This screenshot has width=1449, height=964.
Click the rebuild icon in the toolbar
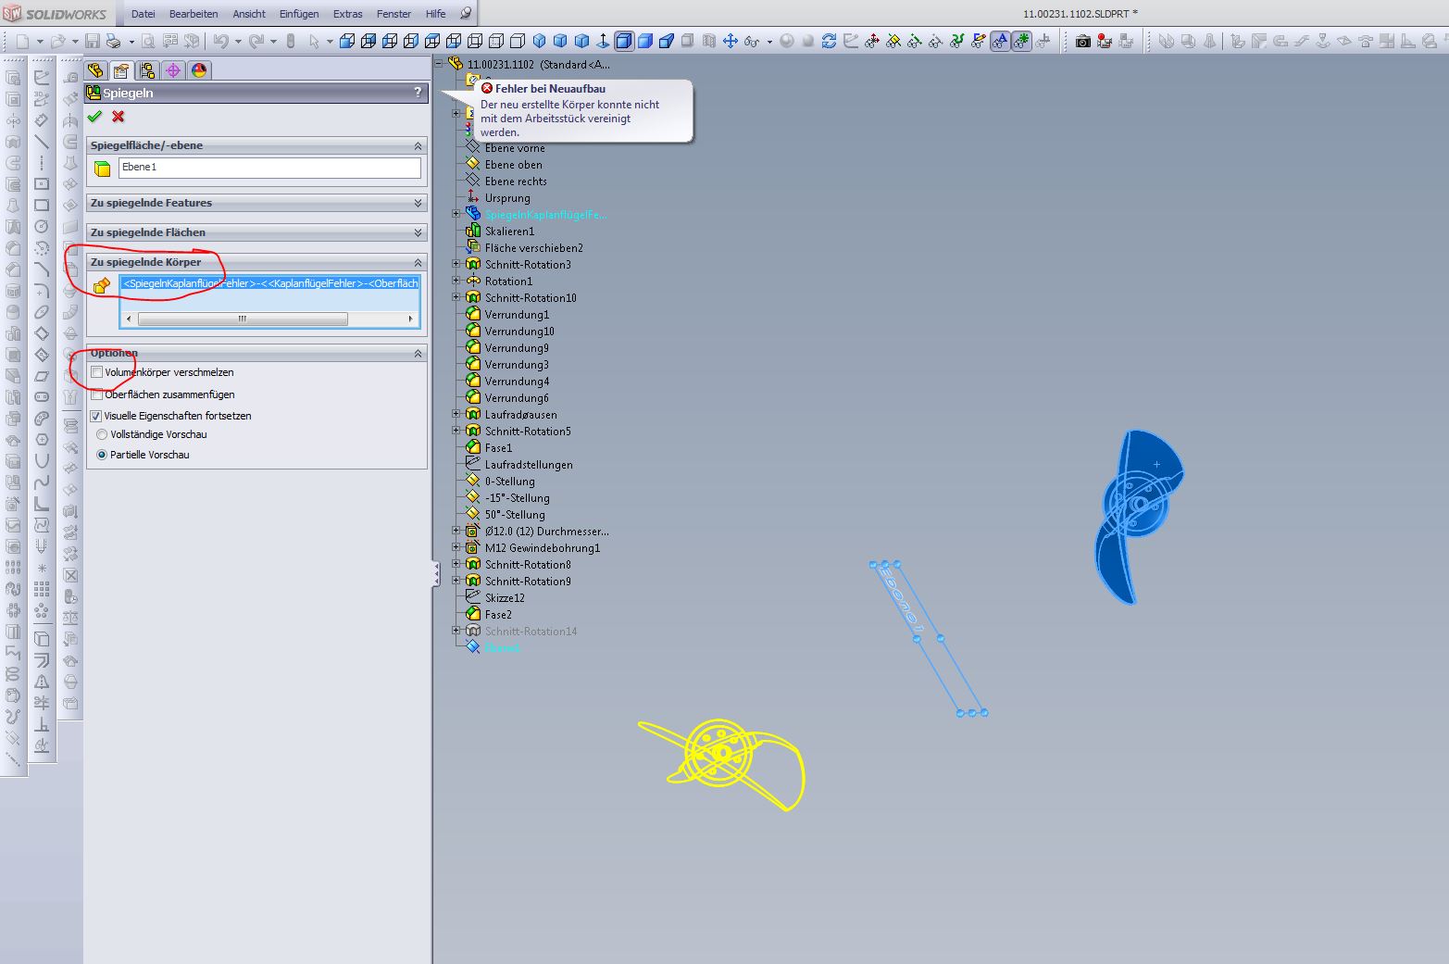pos(829,41)
